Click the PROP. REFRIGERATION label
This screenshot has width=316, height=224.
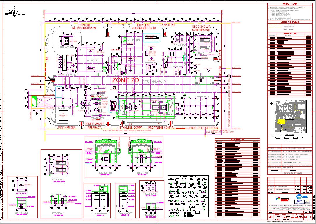pyautogui.click(x=204, y=128)
